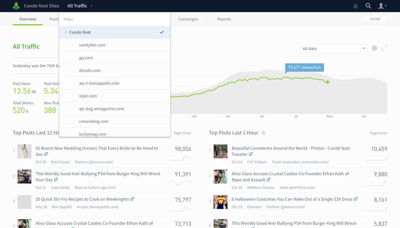Open 12-hour Weirdly Good Anti-Bullying PSA title

(97, 177)
